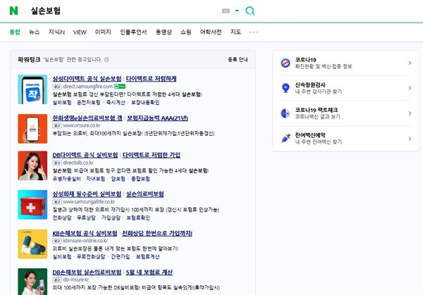Viewport: 423px width, 295px height.
Task: Open the 암보험 sublink
Action: point(118,179)
